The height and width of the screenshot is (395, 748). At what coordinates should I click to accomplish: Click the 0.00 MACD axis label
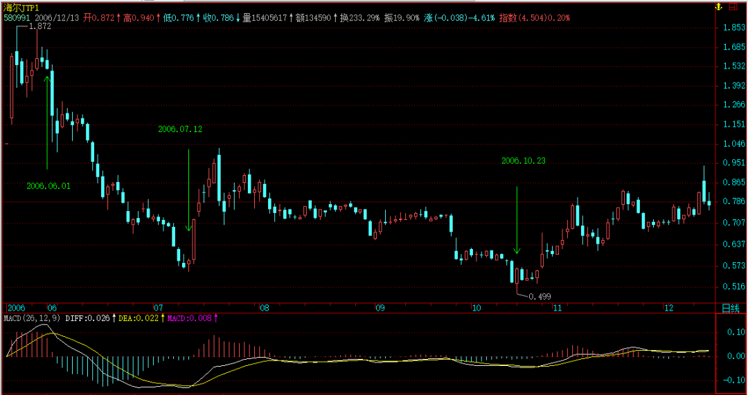736,356
